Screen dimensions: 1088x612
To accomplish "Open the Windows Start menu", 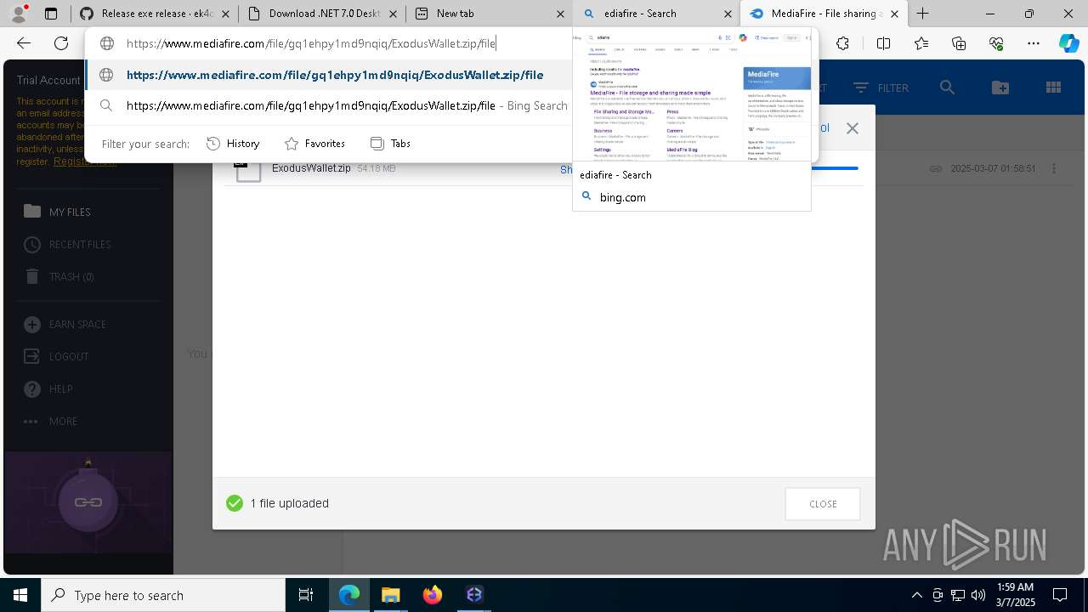I will [x=20, y=595].
